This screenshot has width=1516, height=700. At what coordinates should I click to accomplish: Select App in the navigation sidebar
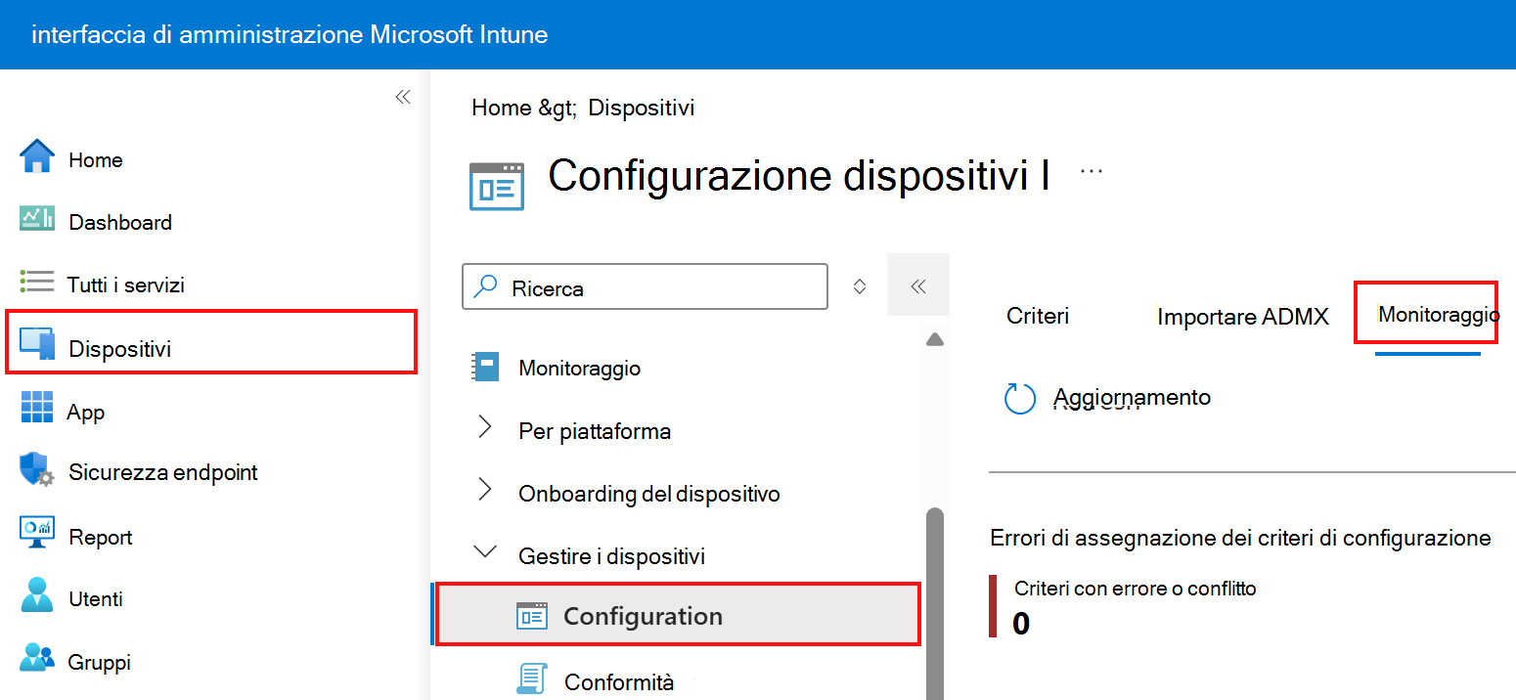pyautogui.click(x=86, y=410)
